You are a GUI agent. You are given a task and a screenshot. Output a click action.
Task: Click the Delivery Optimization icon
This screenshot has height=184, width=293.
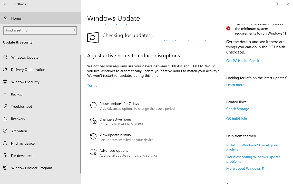5,70
